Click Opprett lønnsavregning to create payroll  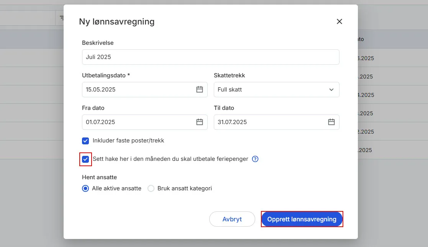point(302,219)
